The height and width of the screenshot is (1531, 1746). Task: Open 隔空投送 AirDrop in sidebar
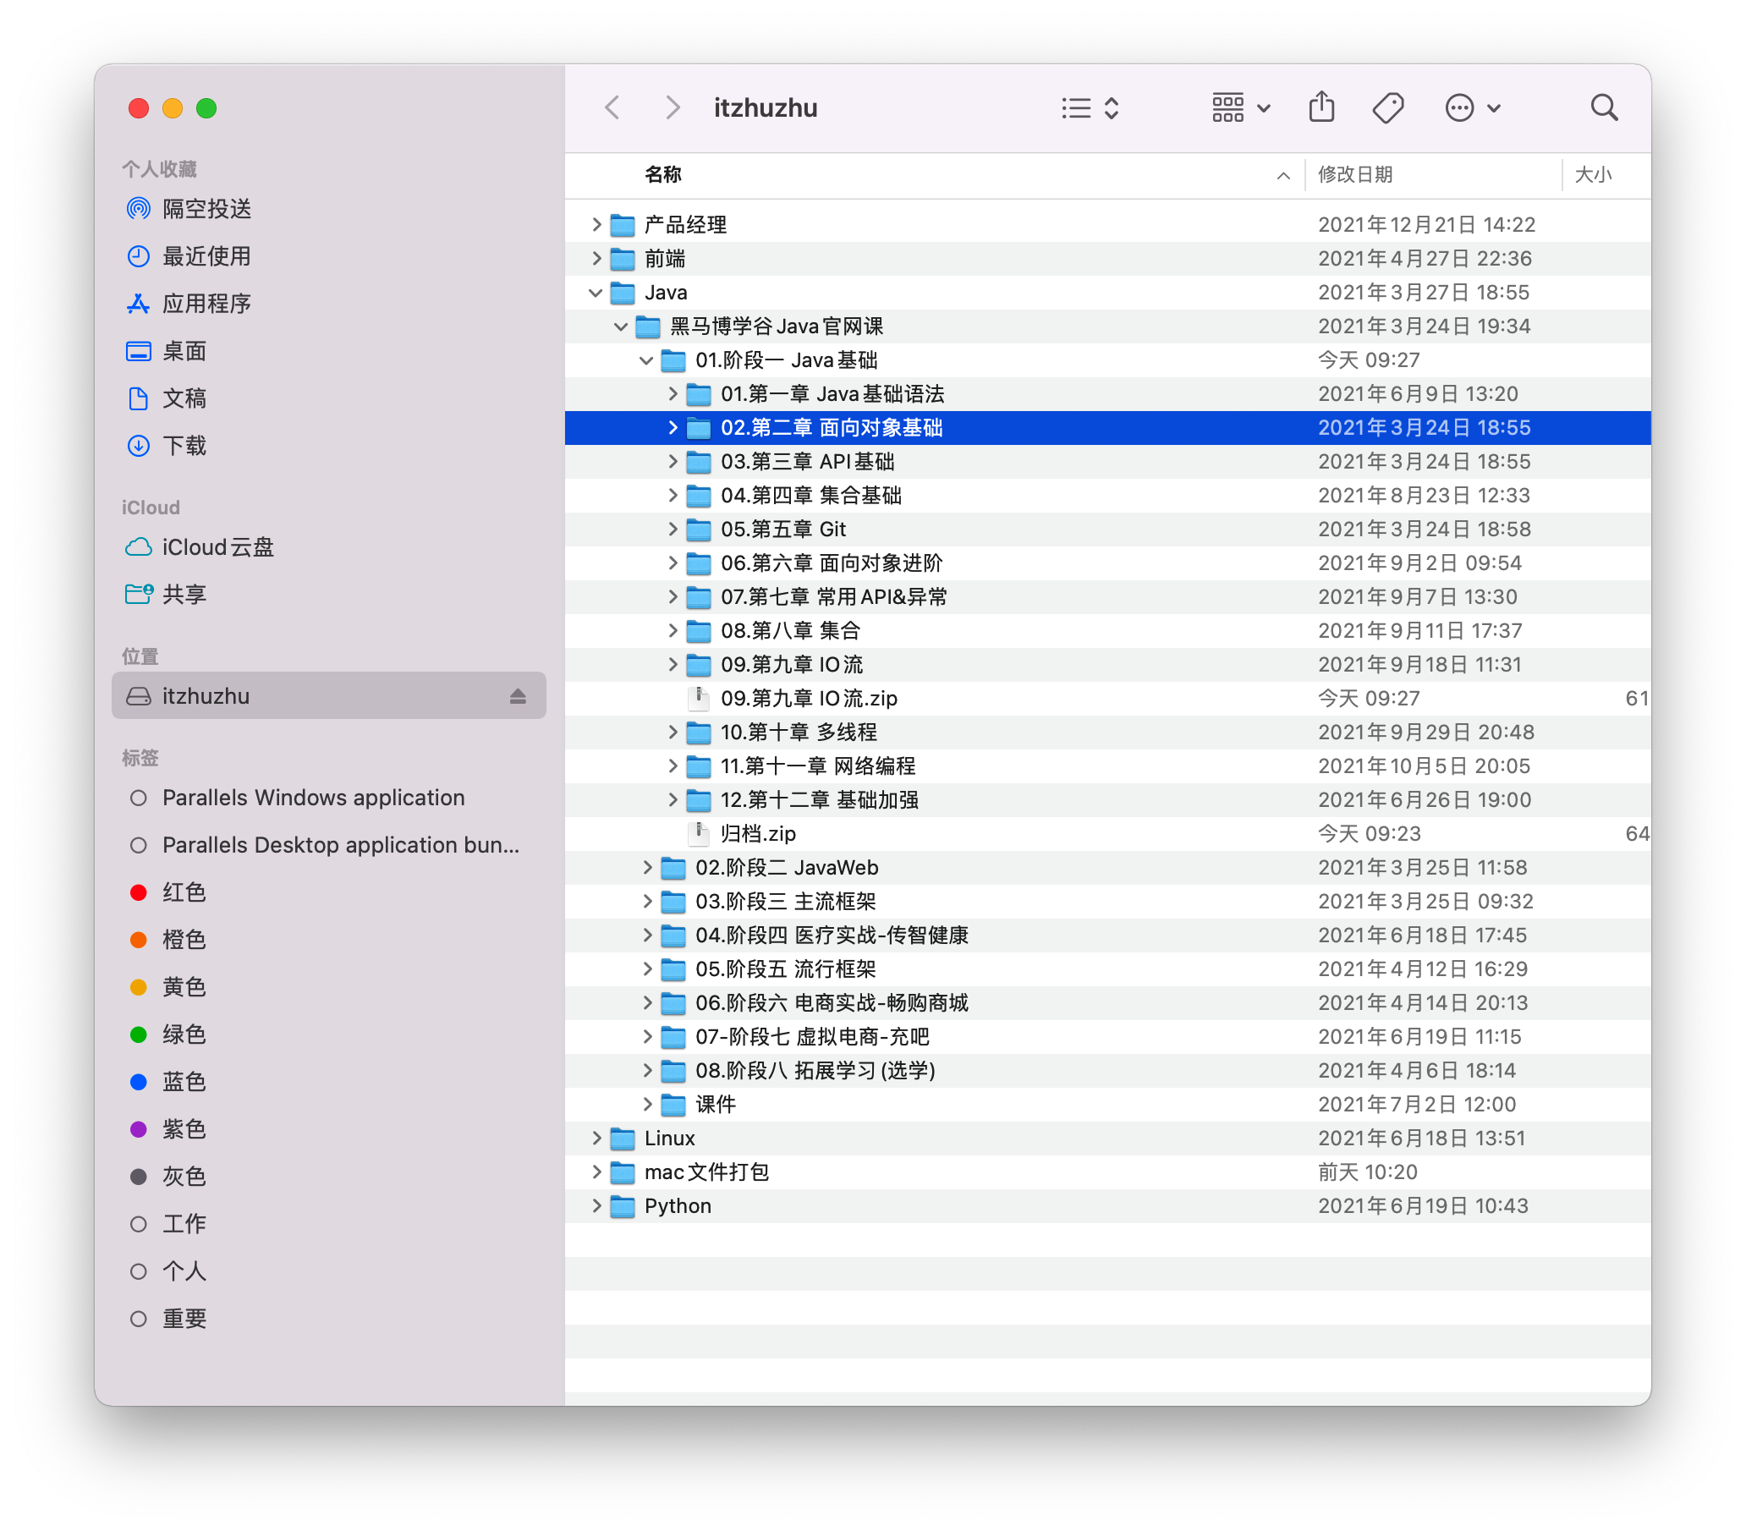pyautogui.click(x=329, y=208)
